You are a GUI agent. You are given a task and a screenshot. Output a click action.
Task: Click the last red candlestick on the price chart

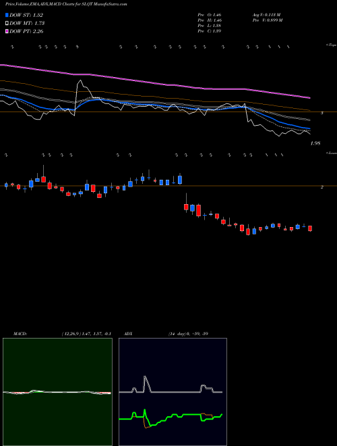click(310, 228)
